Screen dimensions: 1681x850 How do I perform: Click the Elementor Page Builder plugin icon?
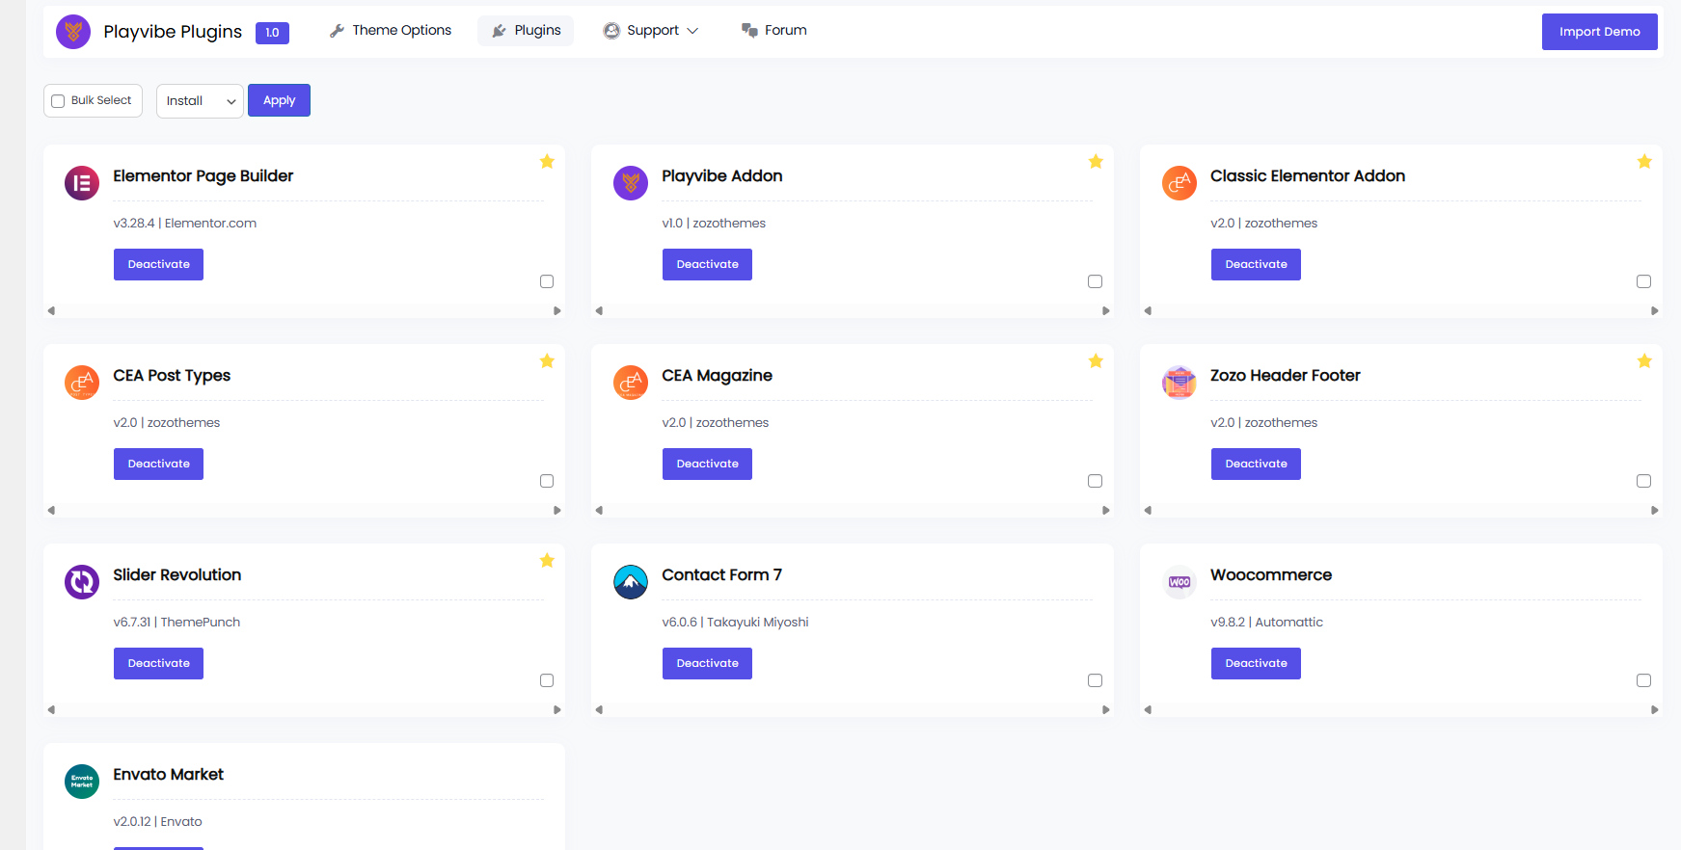[x=82, y=183]
